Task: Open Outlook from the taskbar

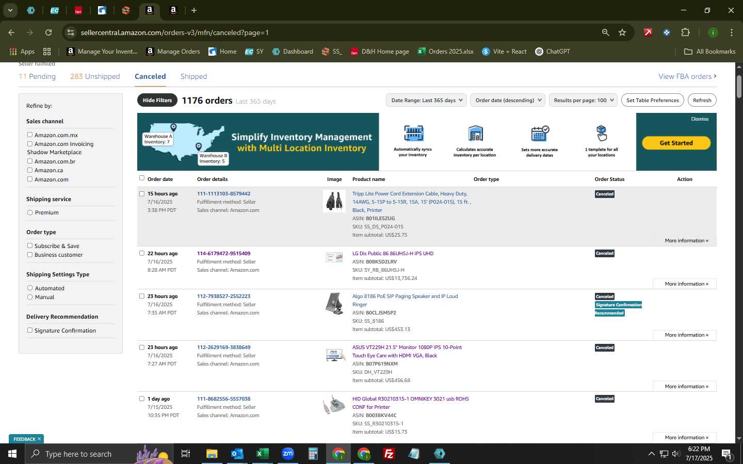Action: click(237, 454)
